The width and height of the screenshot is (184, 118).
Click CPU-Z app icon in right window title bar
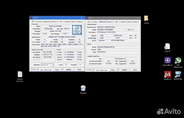(87, 18)
